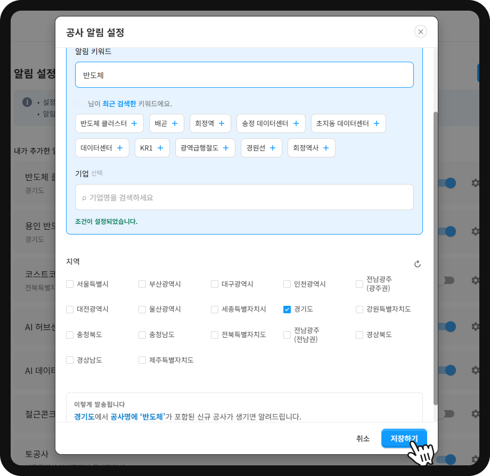Click the 취소 cancel button
Image resolution: width=490 pixels, height=476 pixels.
click(x=363, y=439)
